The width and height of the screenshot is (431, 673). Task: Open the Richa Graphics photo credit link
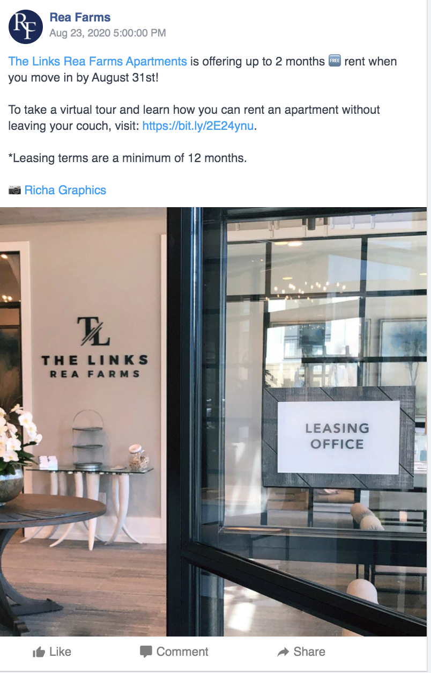[x=65, y=190]
